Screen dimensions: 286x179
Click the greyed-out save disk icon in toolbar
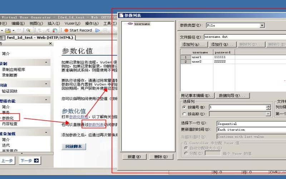tap(19, 30)
